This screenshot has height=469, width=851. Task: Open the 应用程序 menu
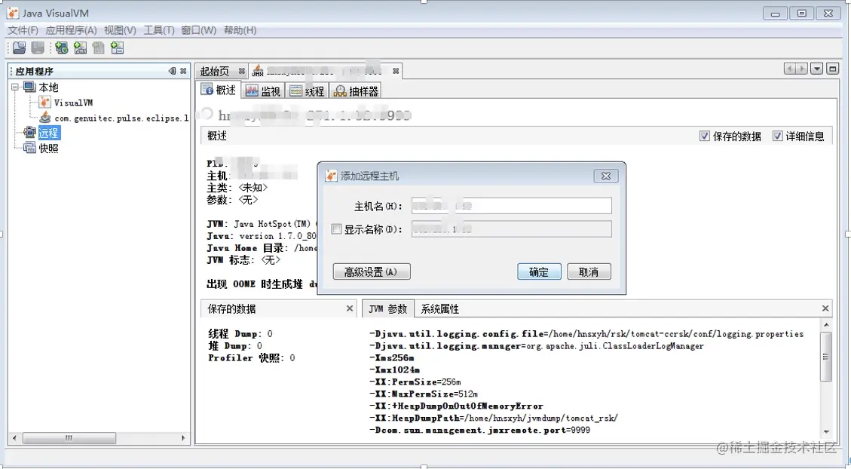(71, 30)
